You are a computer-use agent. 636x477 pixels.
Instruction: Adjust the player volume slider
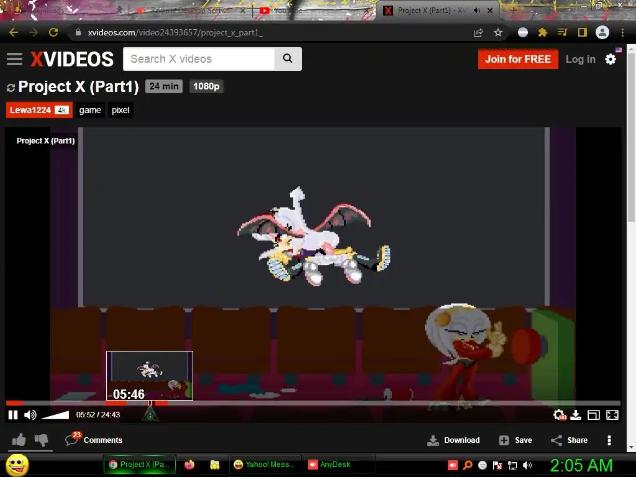click(x=55, y=415)
